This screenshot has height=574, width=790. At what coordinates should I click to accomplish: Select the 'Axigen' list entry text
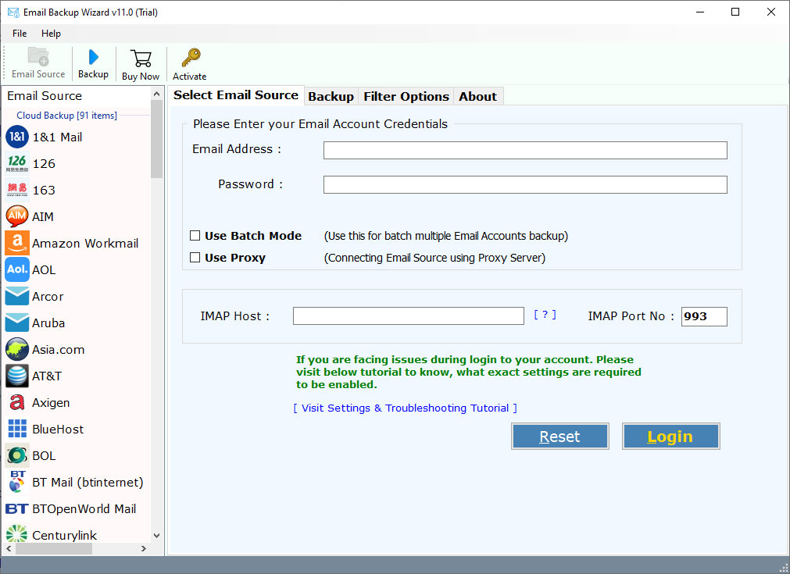[51, 403]
